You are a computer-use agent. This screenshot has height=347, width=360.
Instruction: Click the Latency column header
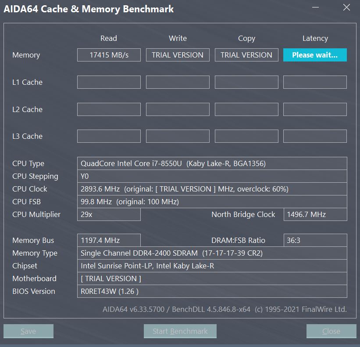tap(315, 38)
